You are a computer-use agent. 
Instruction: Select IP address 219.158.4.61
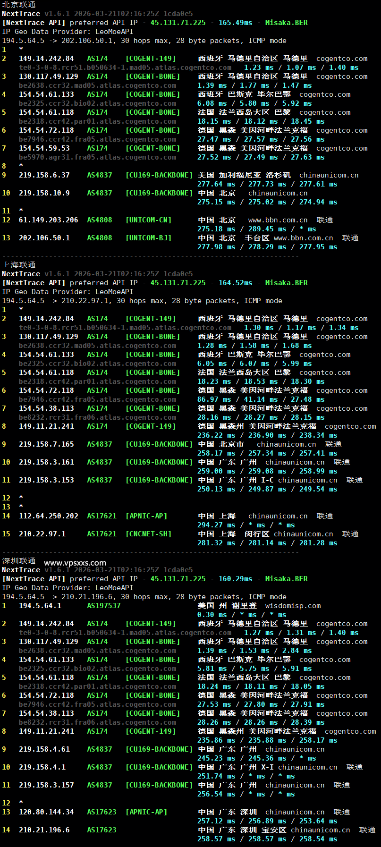pyautogui.click(x=44, y=749)
